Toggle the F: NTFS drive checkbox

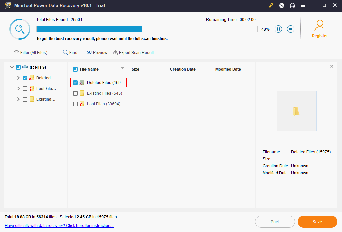[18, 67]
